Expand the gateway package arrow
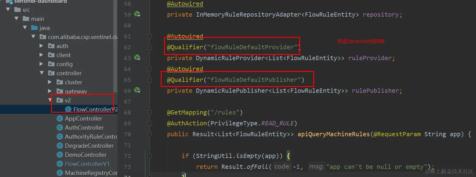476x177 pixels. [50, 91]
